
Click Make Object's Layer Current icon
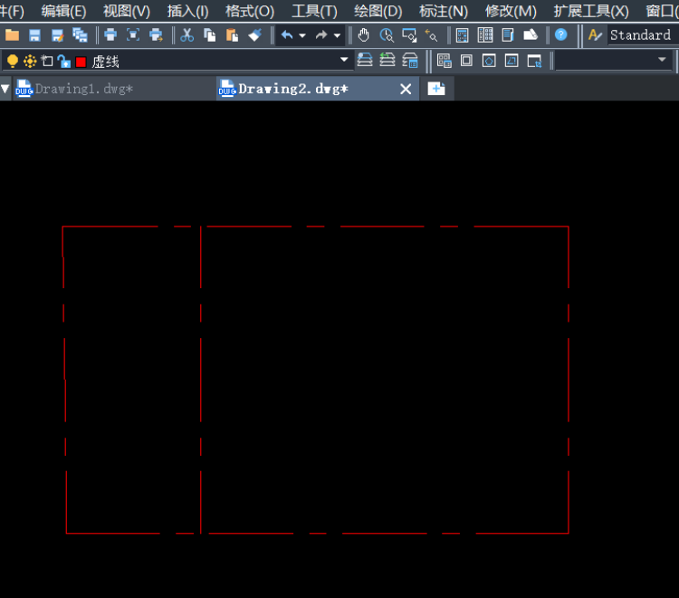pyautogui.click(x=365, y=60)
